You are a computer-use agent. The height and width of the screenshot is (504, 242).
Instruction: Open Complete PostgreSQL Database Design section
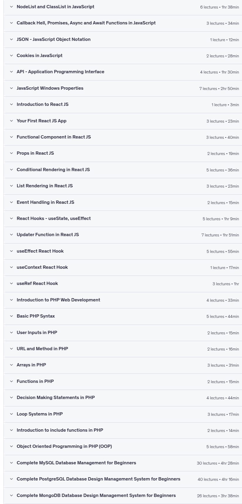tap(123, 479)
